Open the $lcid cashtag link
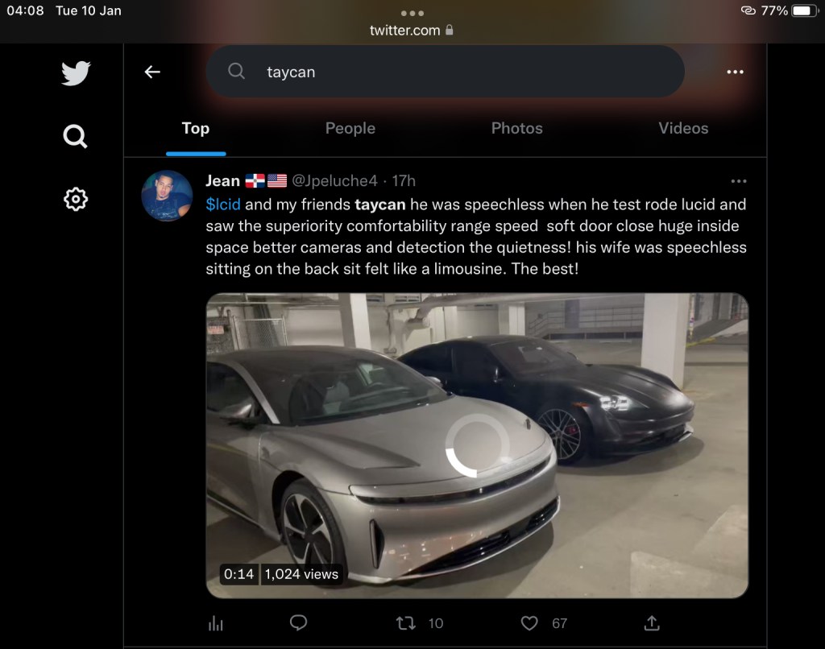The width and height of the screenshot is (825, 649). pos(223,205)
